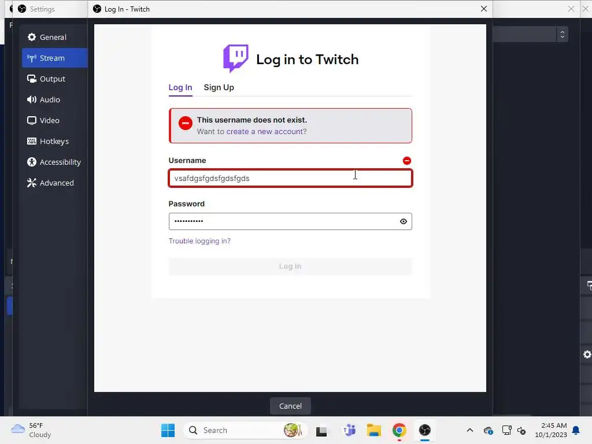Click the disabled Log In button

(290, 266)
